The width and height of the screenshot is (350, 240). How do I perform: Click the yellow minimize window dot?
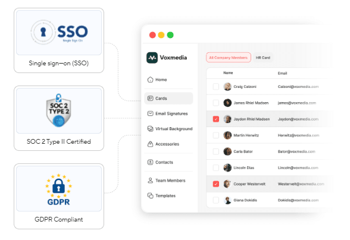click(161, 35)
